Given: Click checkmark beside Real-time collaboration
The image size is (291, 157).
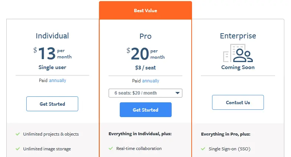Looking at the screenshot, I should [110, 149].
